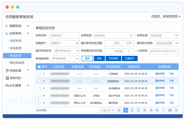Go to page 2
Viewport: 186px width, 121px height.
[x=132, y=110]
